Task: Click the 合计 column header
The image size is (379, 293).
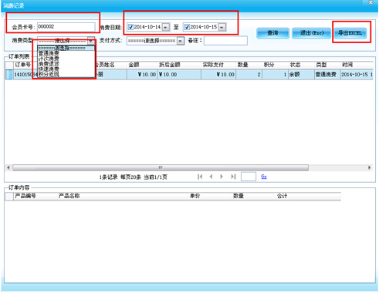Action: tap(308, 196)
